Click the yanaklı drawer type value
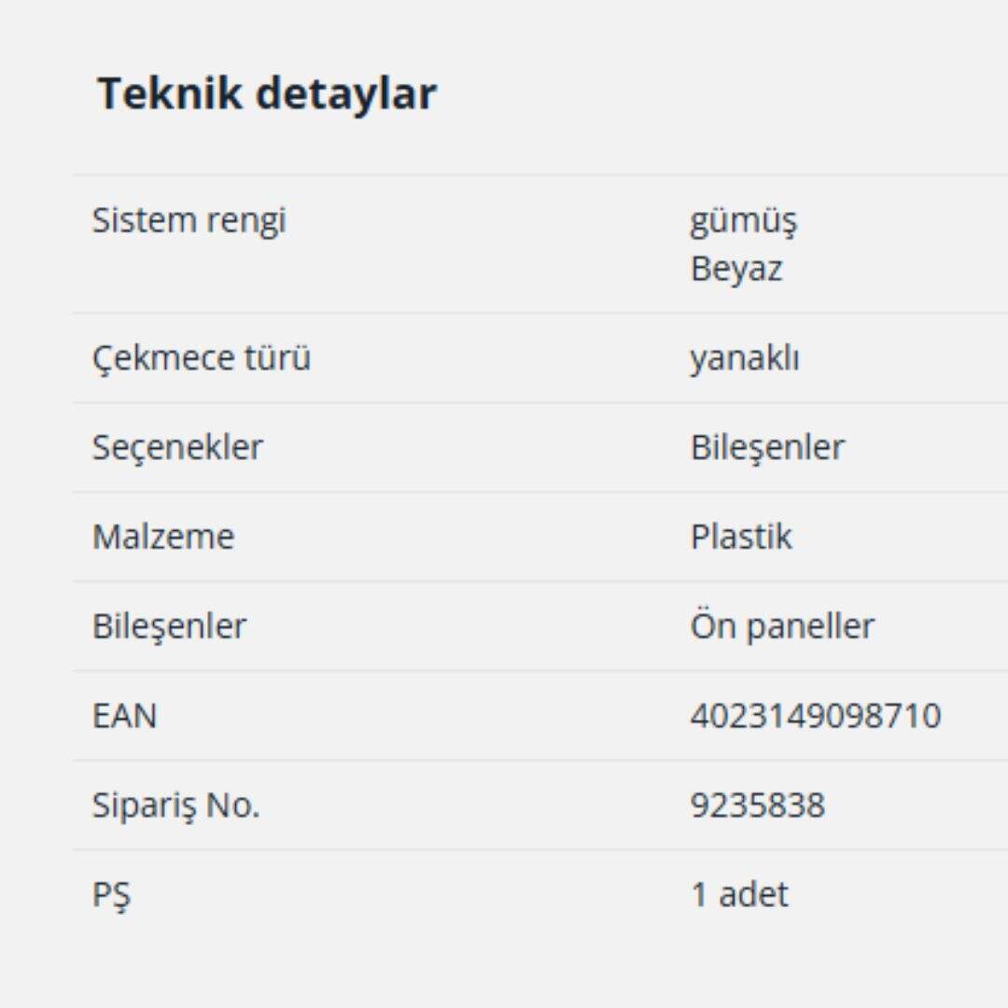 coord(744,358)
